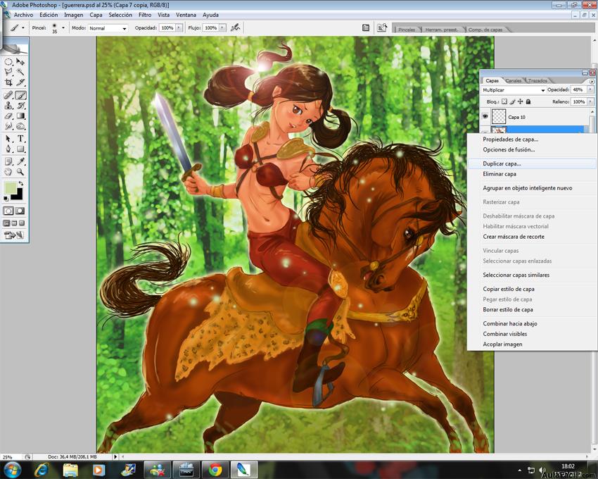Click the zoom percentage field 25%
Screen dimensions: 598x479
pos(8,457)
